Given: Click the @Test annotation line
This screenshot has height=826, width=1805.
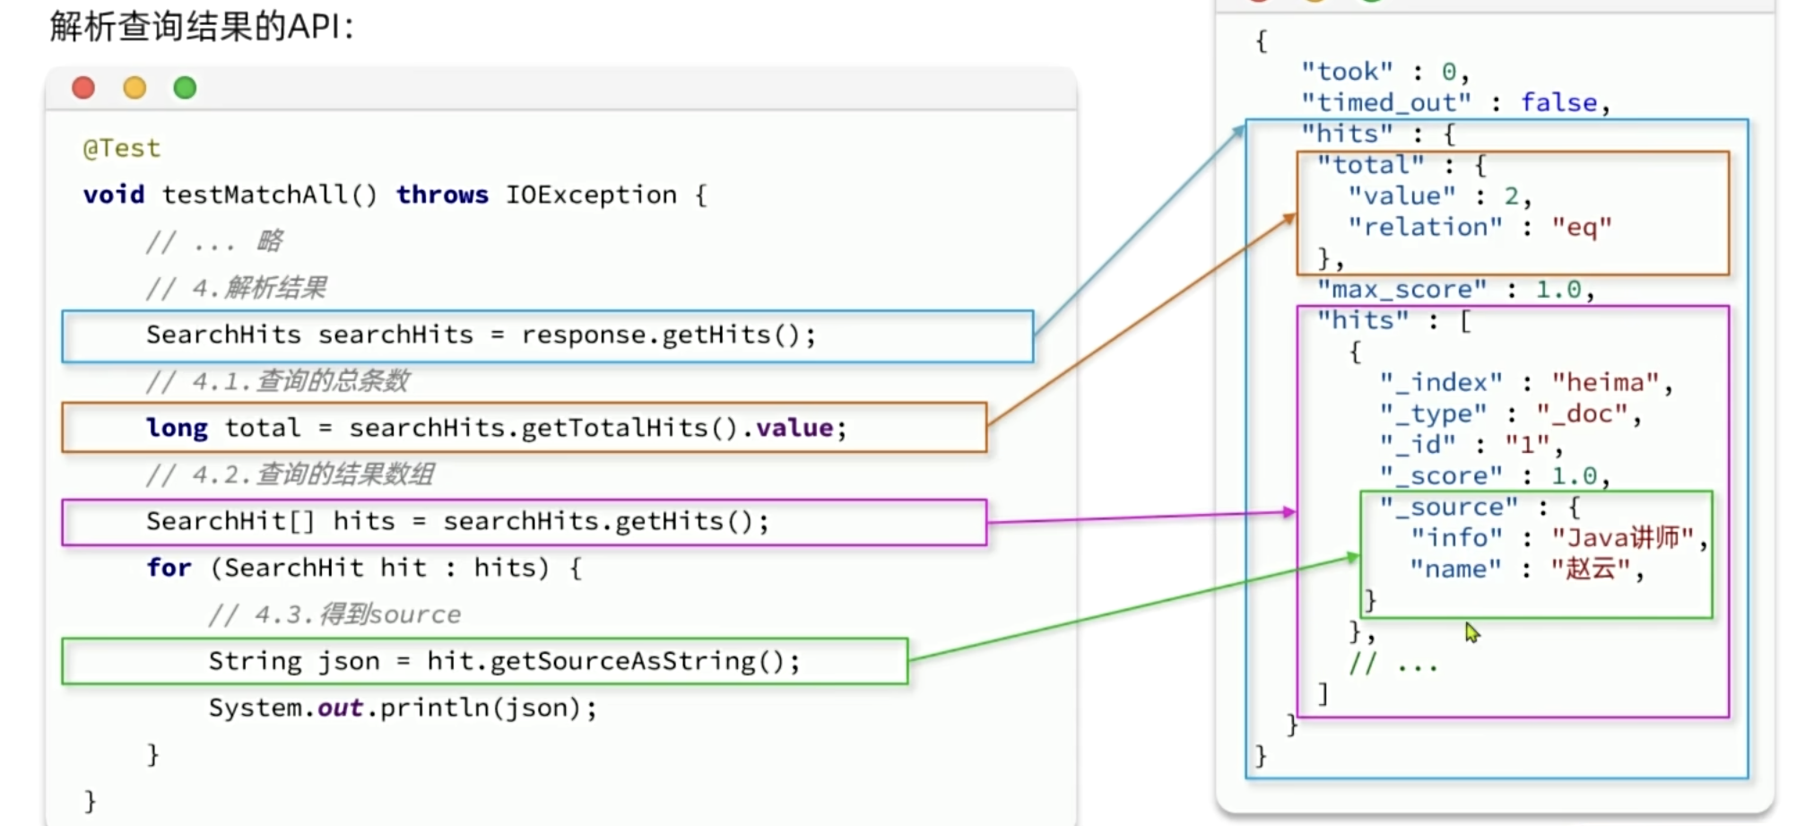Looking at the screenshot, I should coord(122,148).
